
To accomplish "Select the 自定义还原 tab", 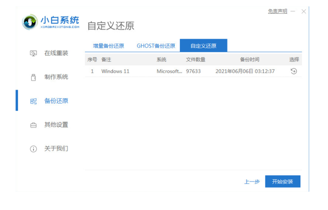I will [x=203, y=46].
